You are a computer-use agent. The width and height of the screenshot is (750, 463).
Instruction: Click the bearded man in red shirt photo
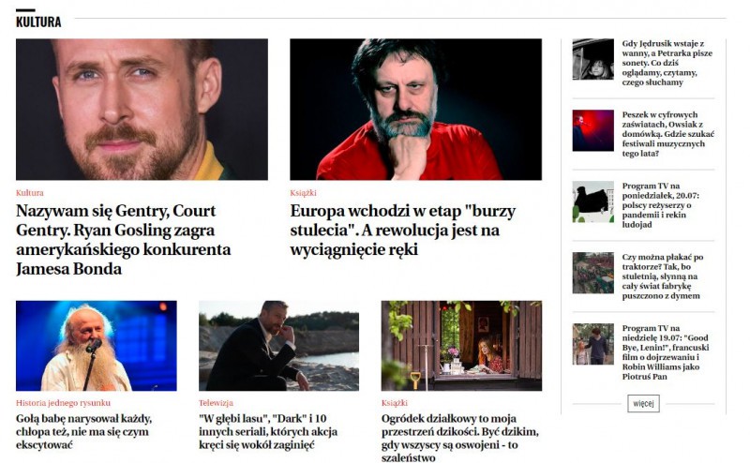[415, 110]
